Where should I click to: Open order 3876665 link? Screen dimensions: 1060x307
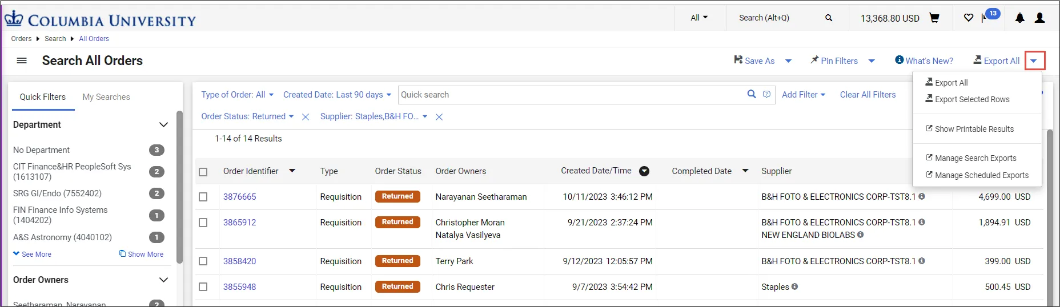click(240, 197)
